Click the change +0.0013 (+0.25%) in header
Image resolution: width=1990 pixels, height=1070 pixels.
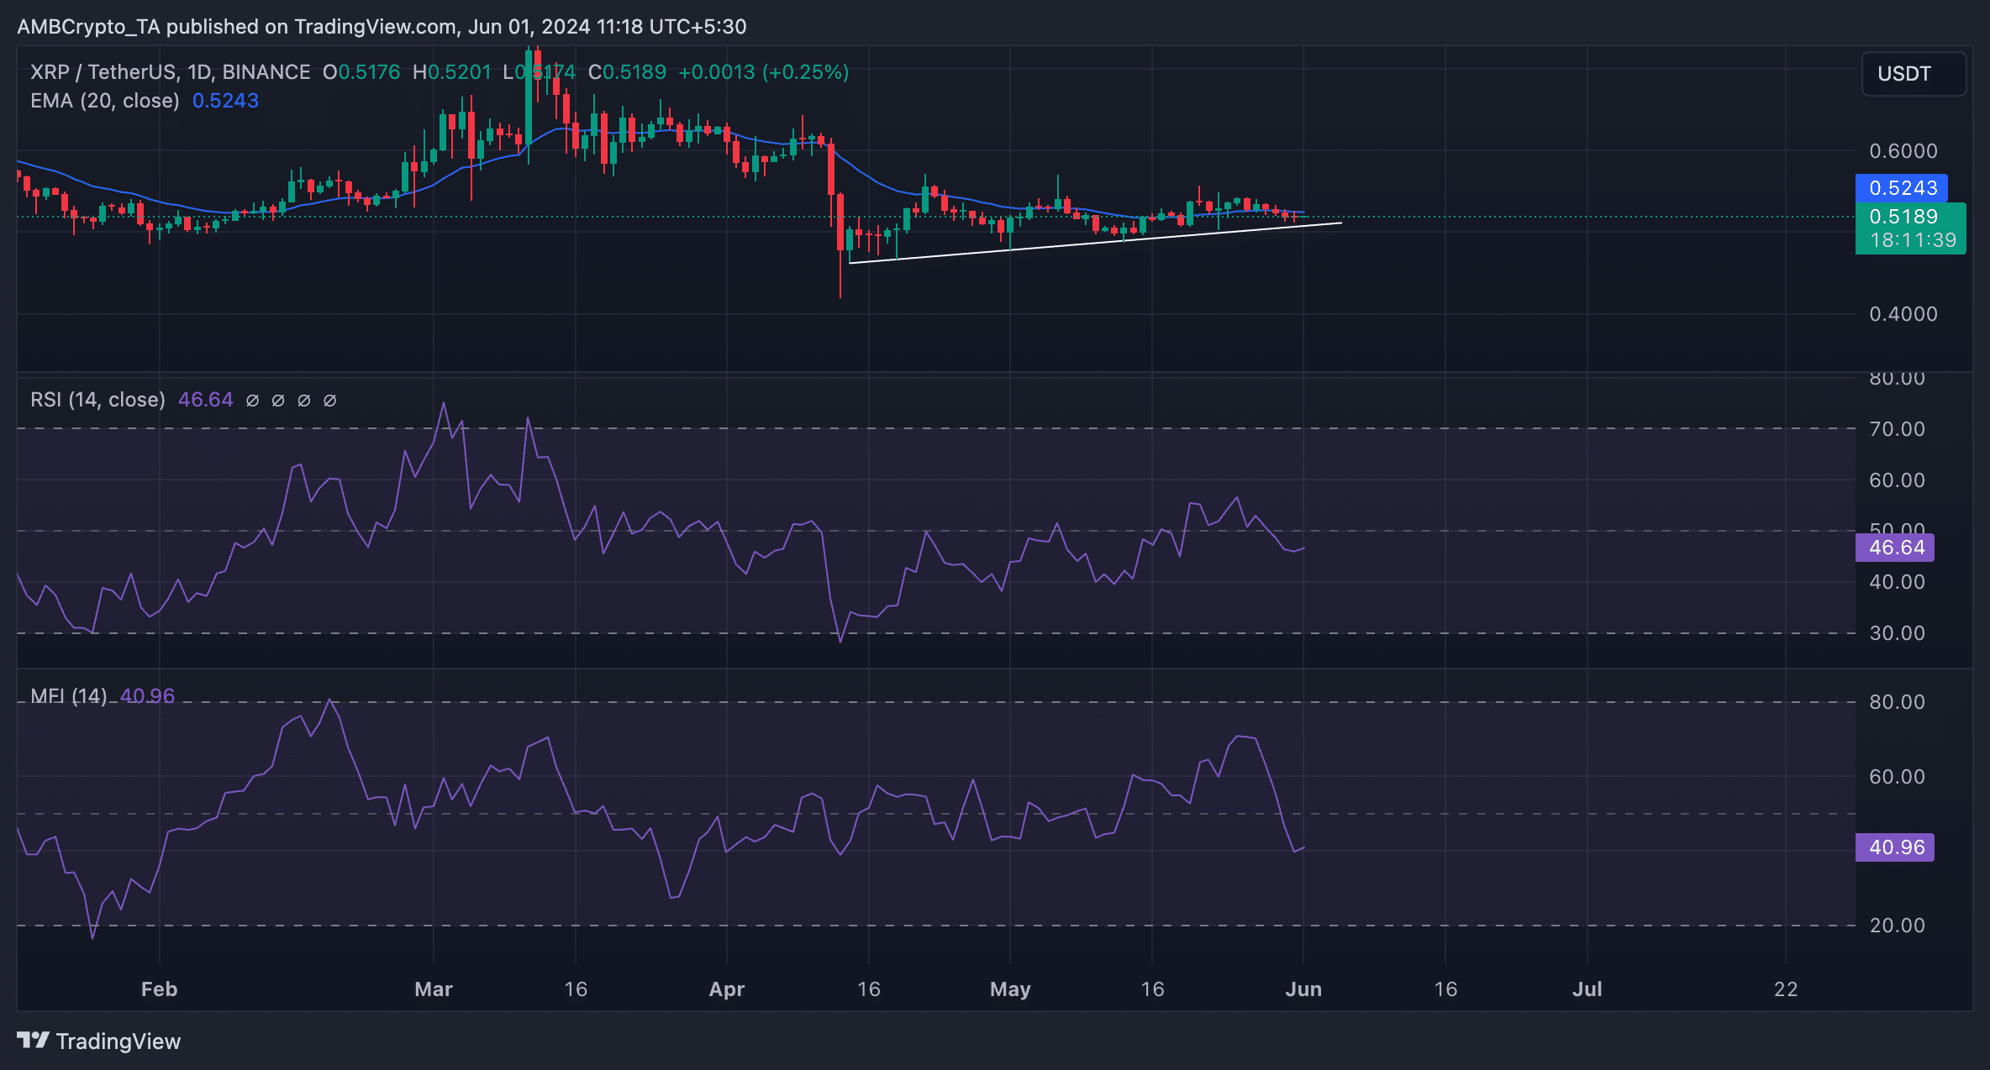coord(763,72)
